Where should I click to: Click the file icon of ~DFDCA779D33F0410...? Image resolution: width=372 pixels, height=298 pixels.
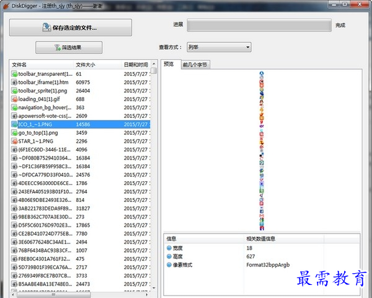click(14, 175)
